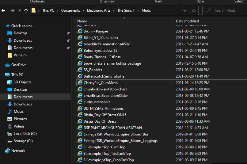Select ButterscotchSimsTulipHair file

click(105, 76)
